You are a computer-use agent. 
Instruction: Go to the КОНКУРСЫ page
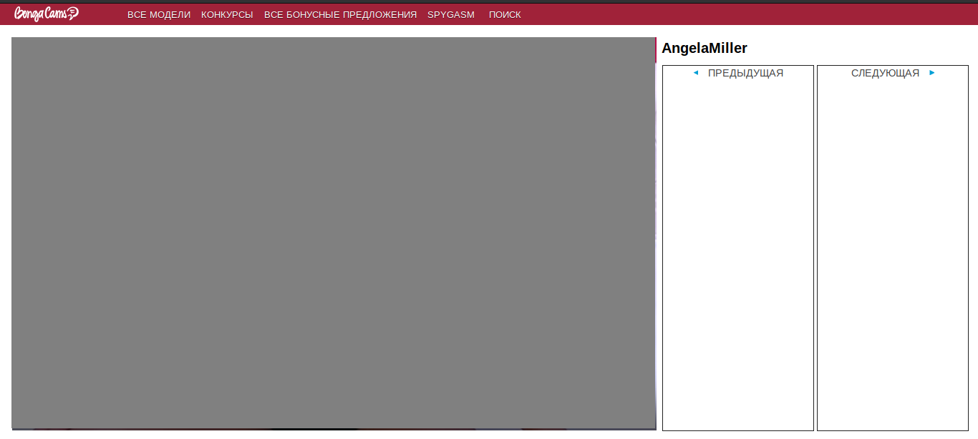point(227,15)
